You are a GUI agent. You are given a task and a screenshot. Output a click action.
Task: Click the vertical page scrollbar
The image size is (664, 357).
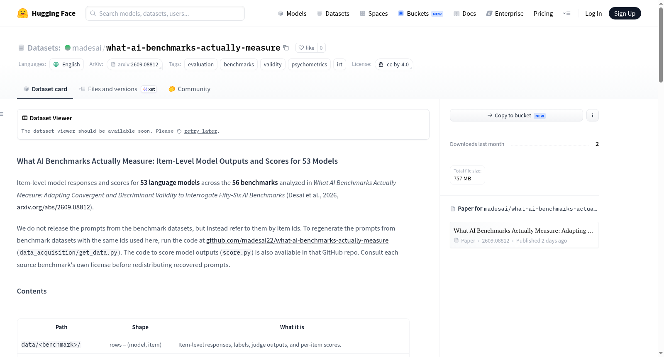point(661,45)
